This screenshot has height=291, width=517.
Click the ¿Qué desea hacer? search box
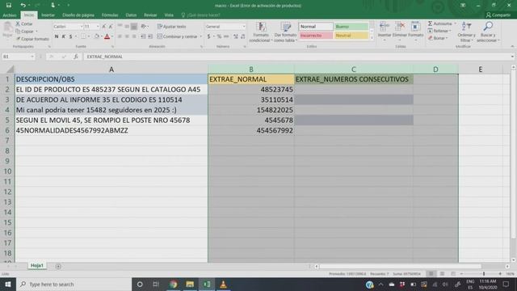(x=200, y=15)
